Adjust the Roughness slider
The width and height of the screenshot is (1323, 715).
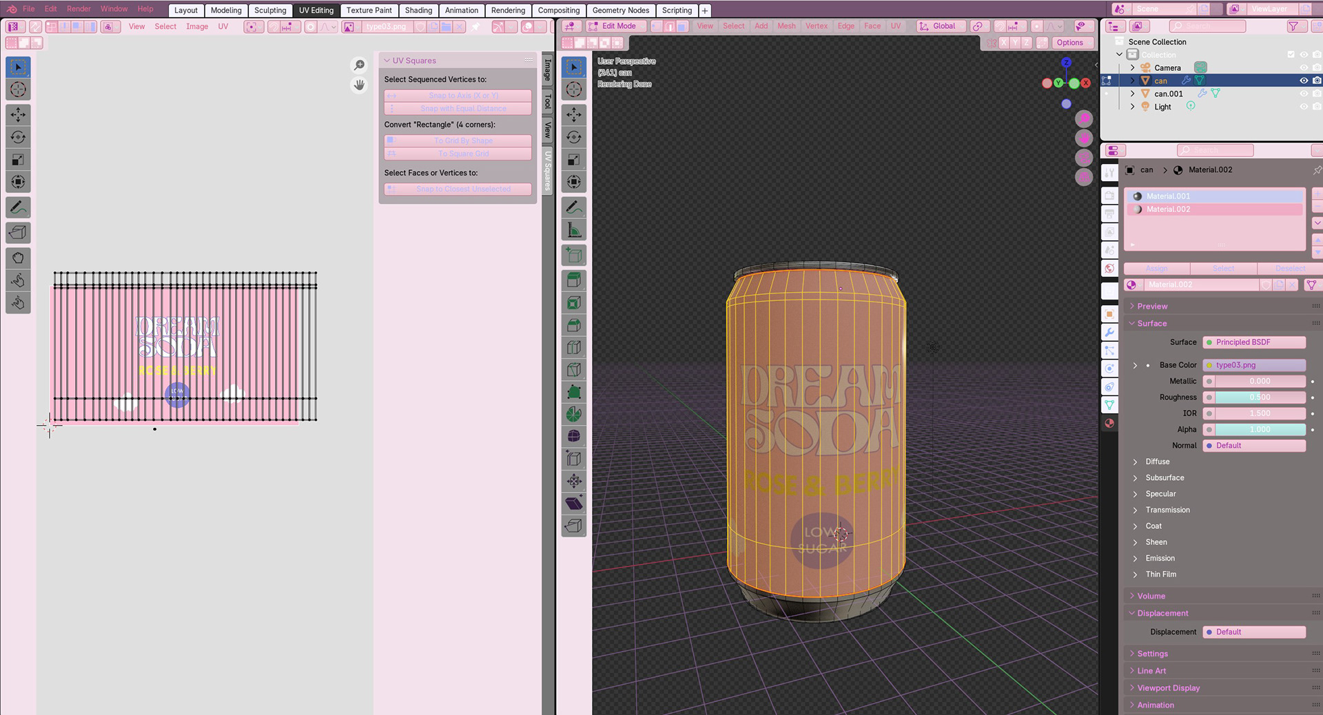(x=1259, y=397)
